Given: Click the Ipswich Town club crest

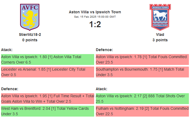Looking at the screenshot, I should (160, 17).
